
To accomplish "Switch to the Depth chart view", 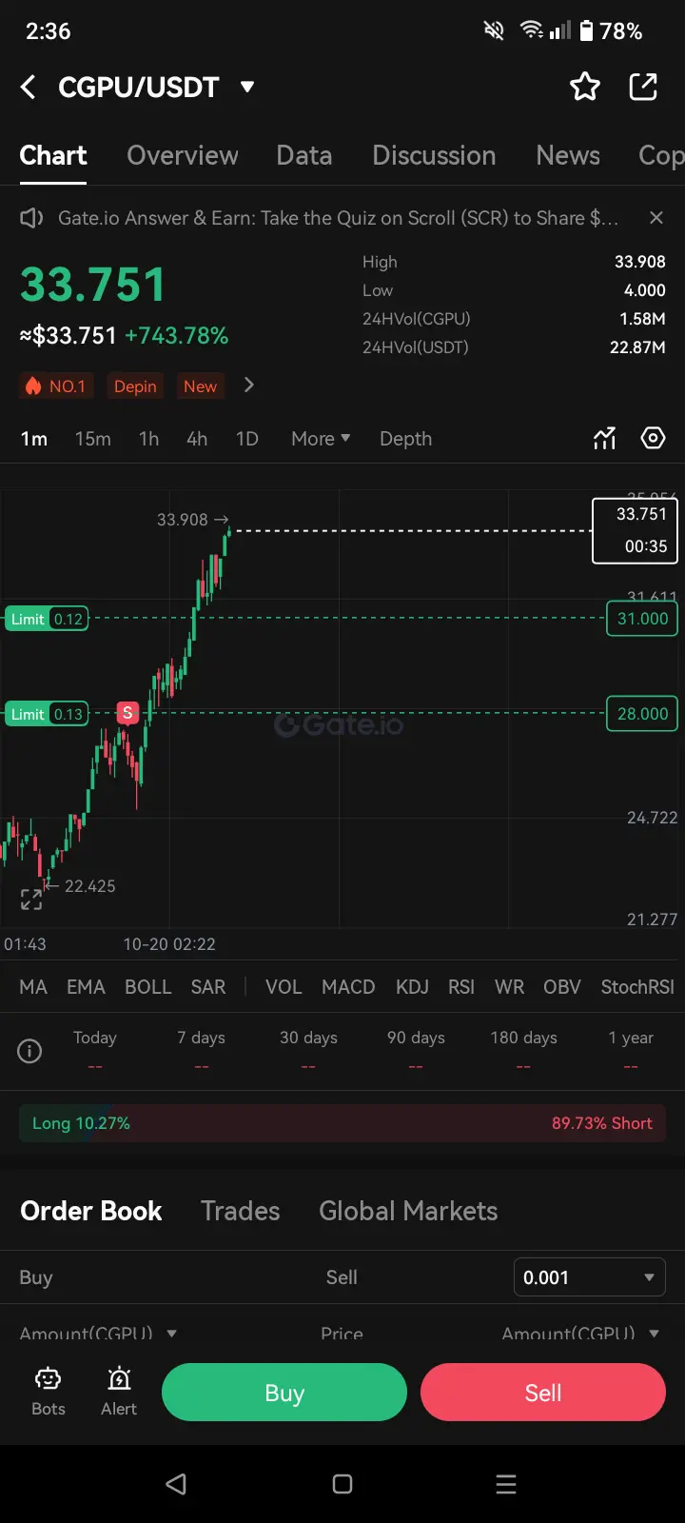I will [405, 439].
